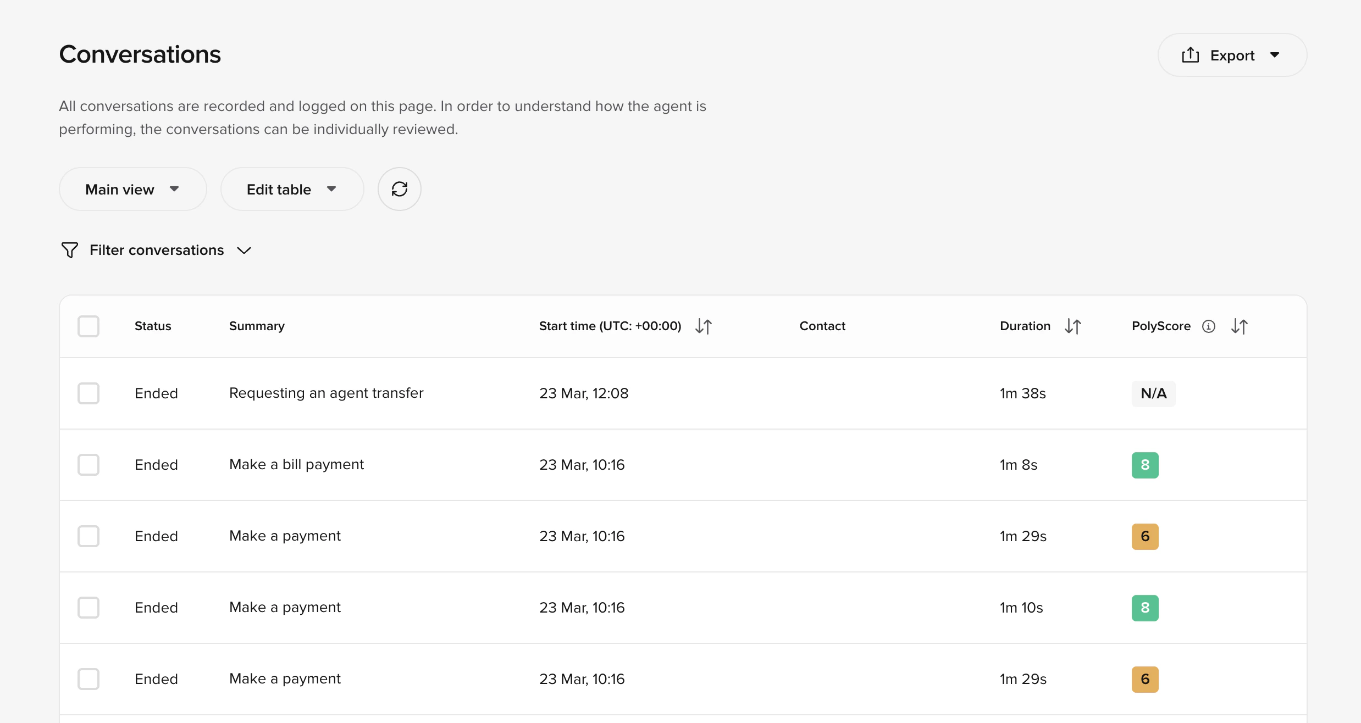Click N/A PolyScore badge
This screenshot has height=723, width=1361.
[x=1153, y=393]
